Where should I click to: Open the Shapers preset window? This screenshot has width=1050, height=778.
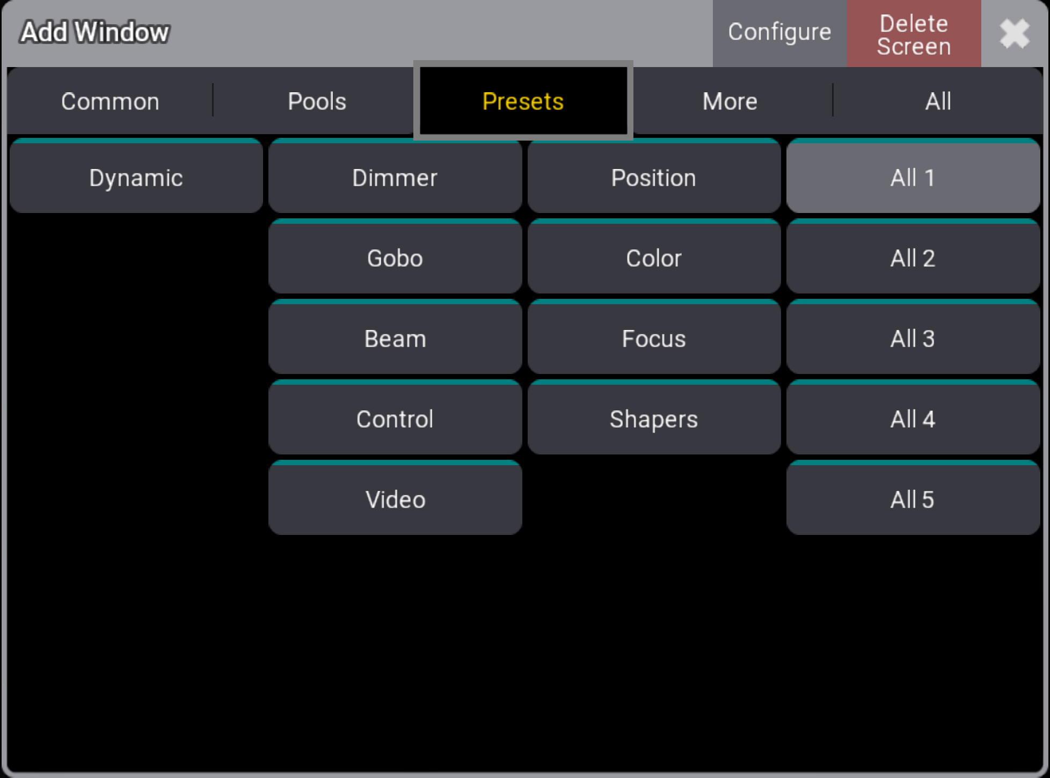tap(653, 419)
